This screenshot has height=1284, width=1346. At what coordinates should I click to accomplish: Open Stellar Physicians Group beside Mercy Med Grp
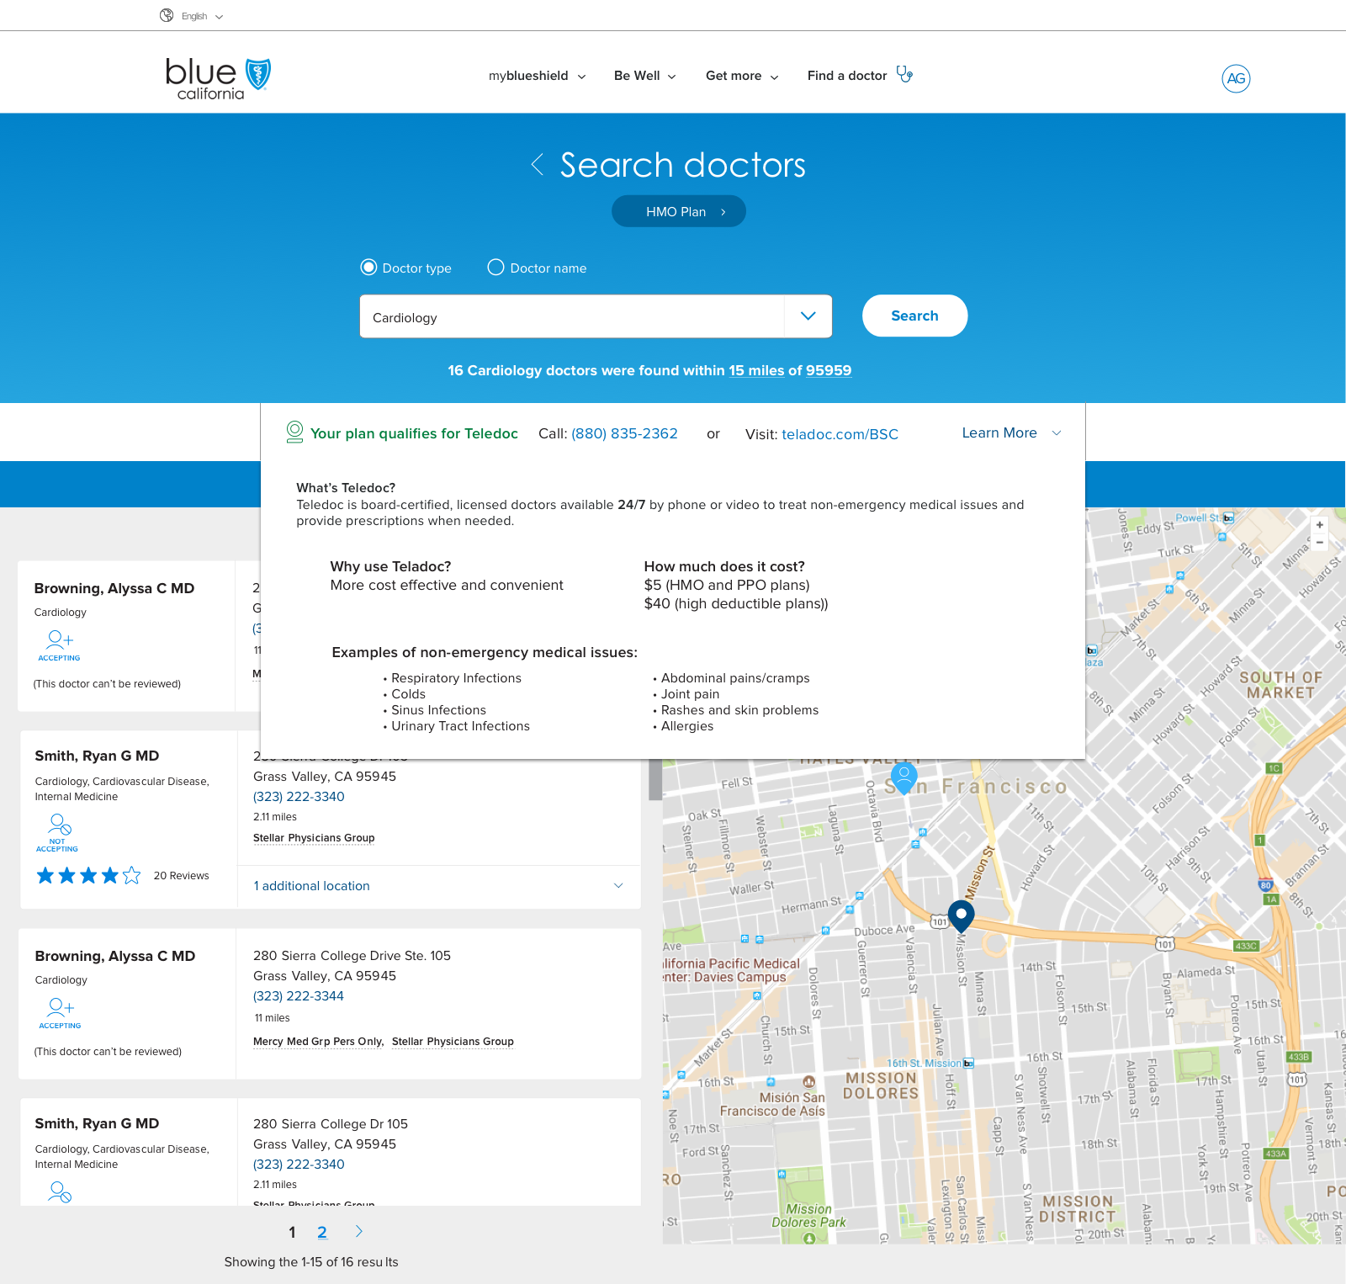[x=453, y=1042]
